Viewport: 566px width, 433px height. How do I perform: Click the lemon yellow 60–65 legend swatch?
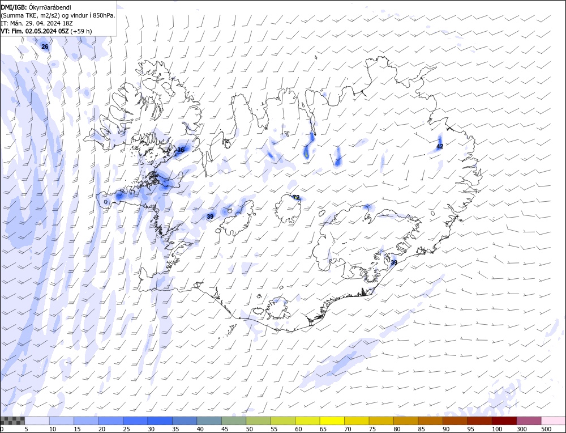pos(307,421)
